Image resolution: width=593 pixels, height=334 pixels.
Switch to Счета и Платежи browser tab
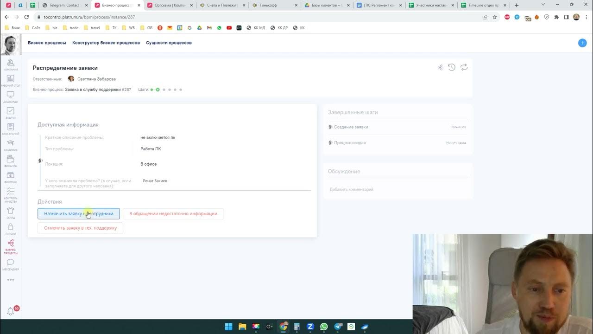(x=222, y=5)
